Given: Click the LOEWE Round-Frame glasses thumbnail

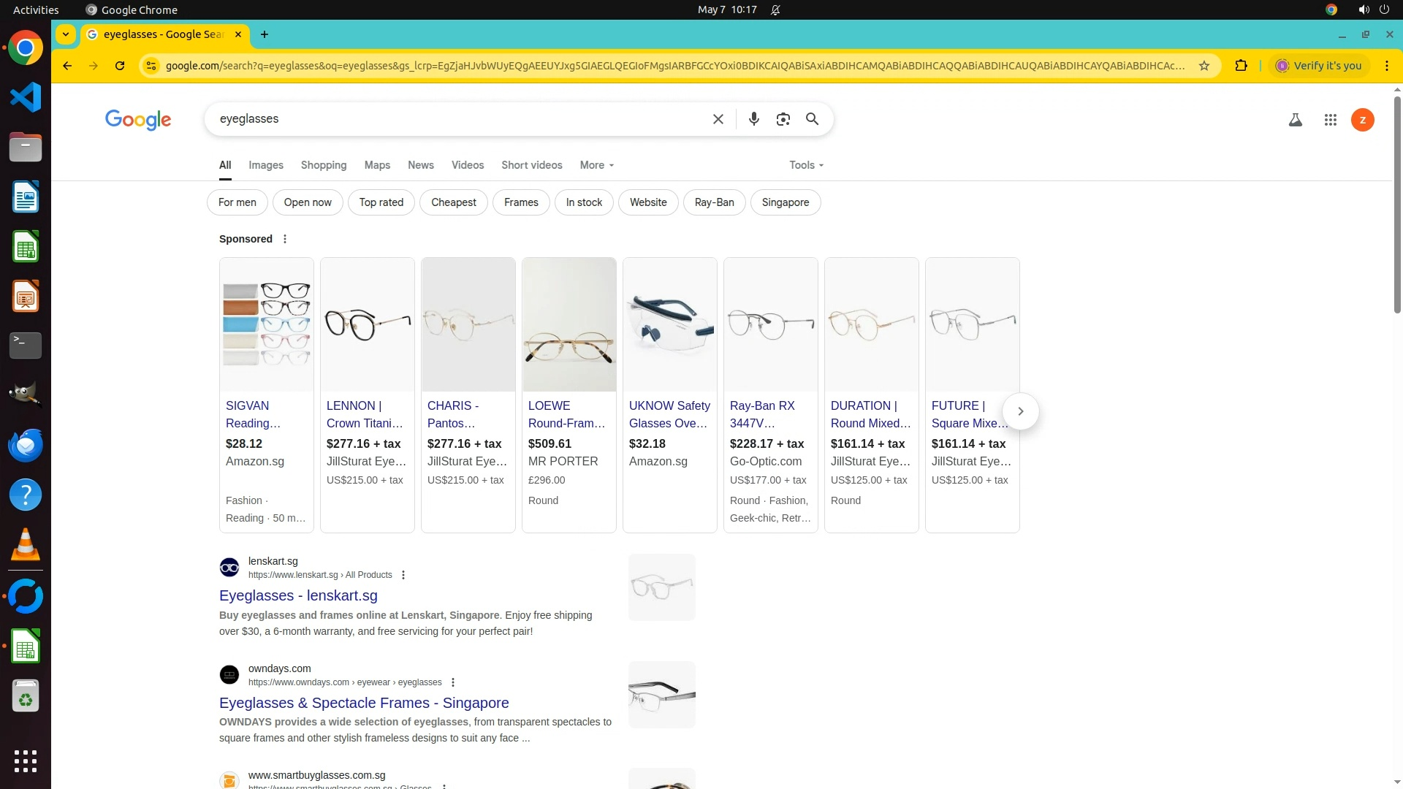Looking at the screenshot, I should click(569, 325).
